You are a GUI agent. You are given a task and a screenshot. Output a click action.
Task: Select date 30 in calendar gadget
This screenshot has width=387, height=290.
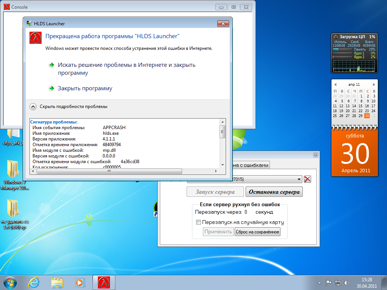tap(367, 116)
